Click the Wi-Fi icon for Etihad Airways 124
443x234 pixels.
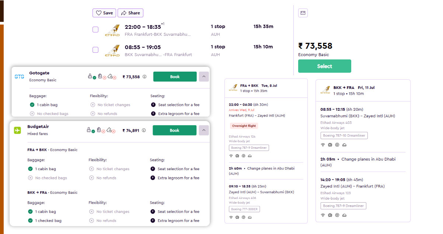(231, 156)
